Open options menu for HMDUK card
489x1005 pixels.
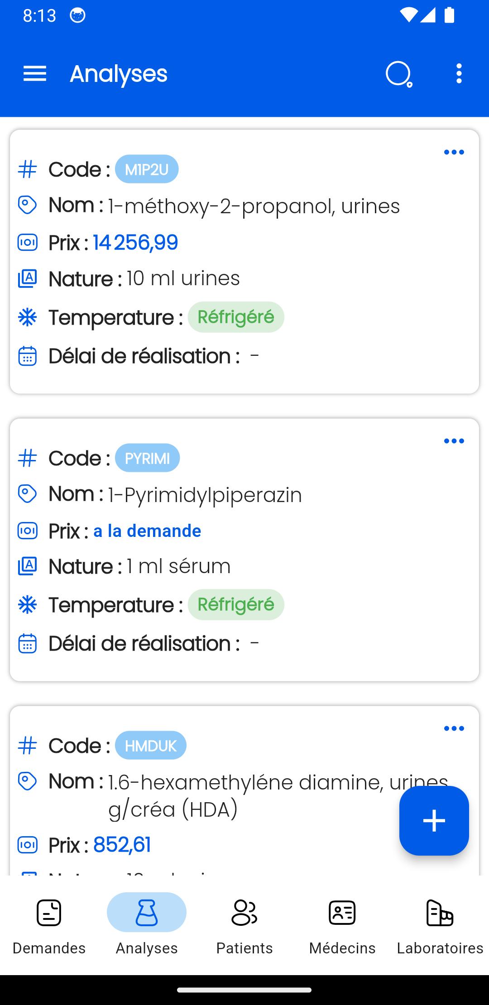(x=454, y=728)
